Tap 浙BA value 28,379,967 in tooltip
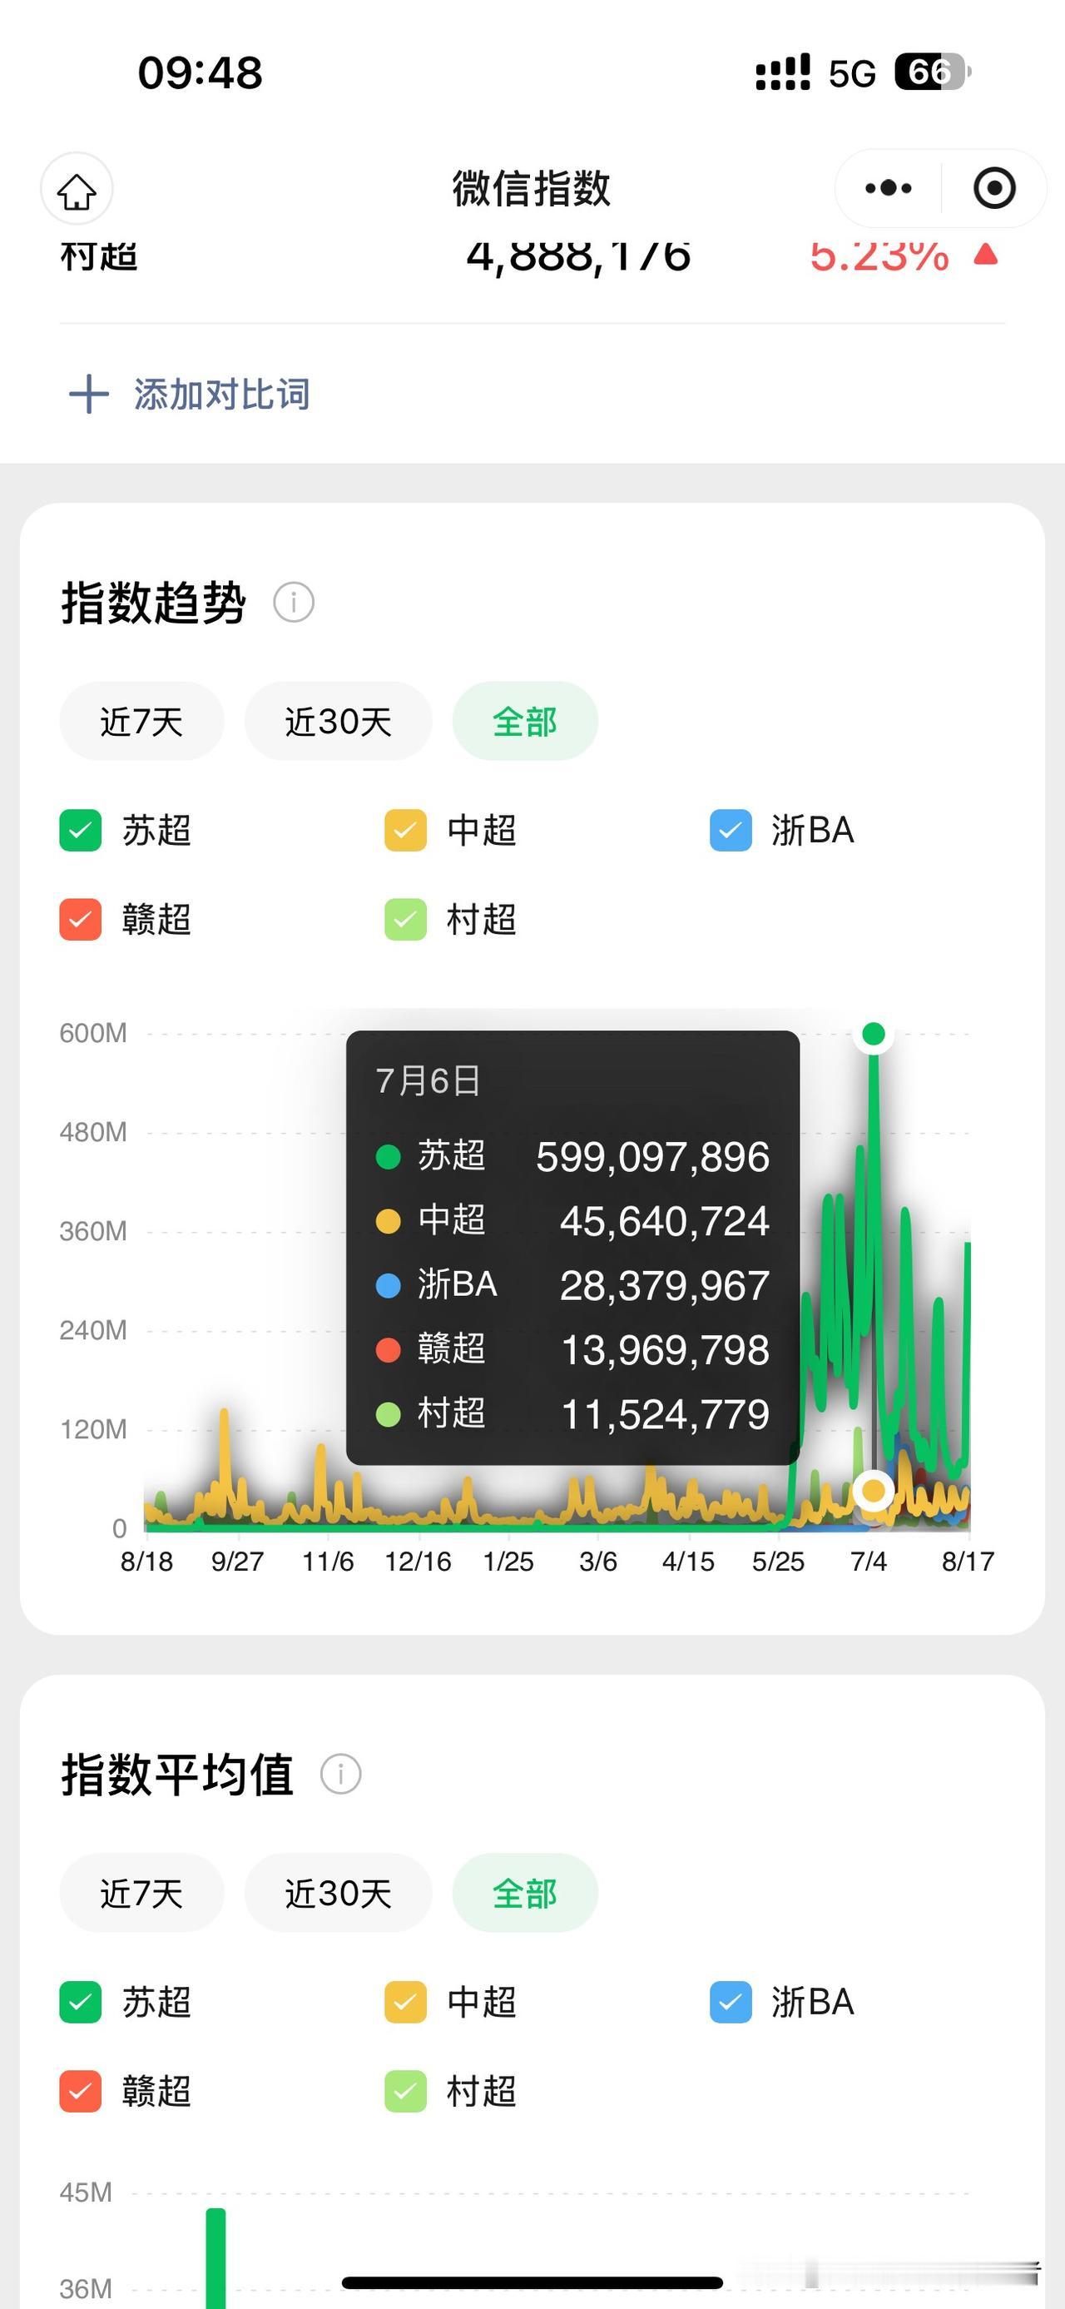Viewport: 1065px width, 2309px height. [x=665, y=1285]
